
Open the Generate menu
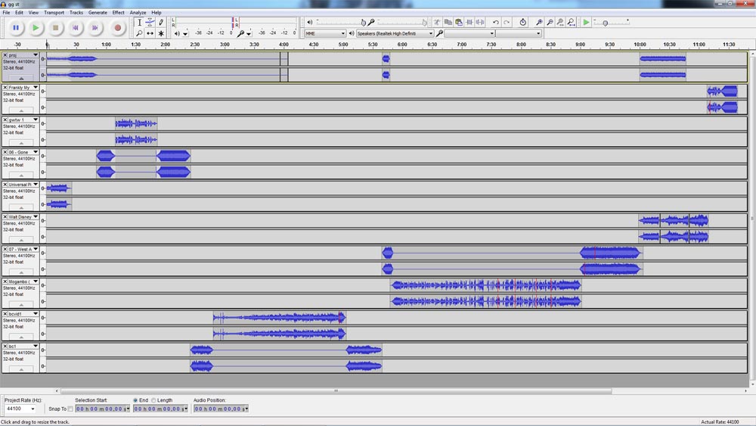coord(98,13)
